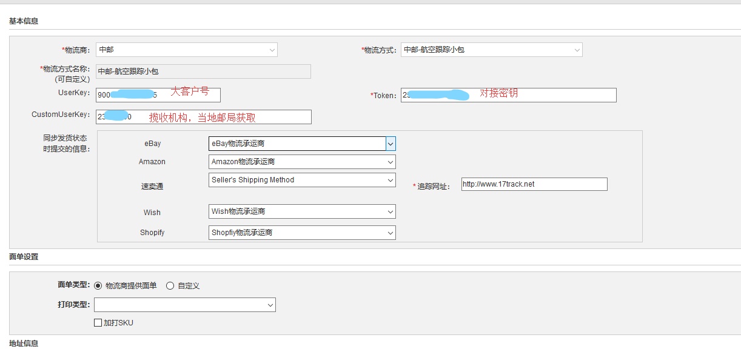Click the eBay platform label
The height and width of the screenshot is (349, 741).
(x=153, y=144)
